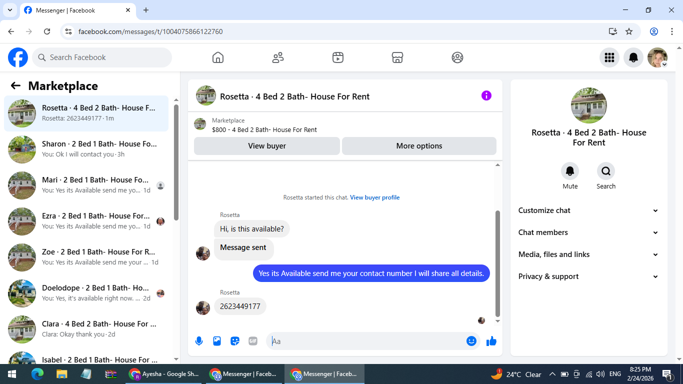This screenshot has width=683, height=384.
Task: Open Windows Start menu
Action: [12, 374]
